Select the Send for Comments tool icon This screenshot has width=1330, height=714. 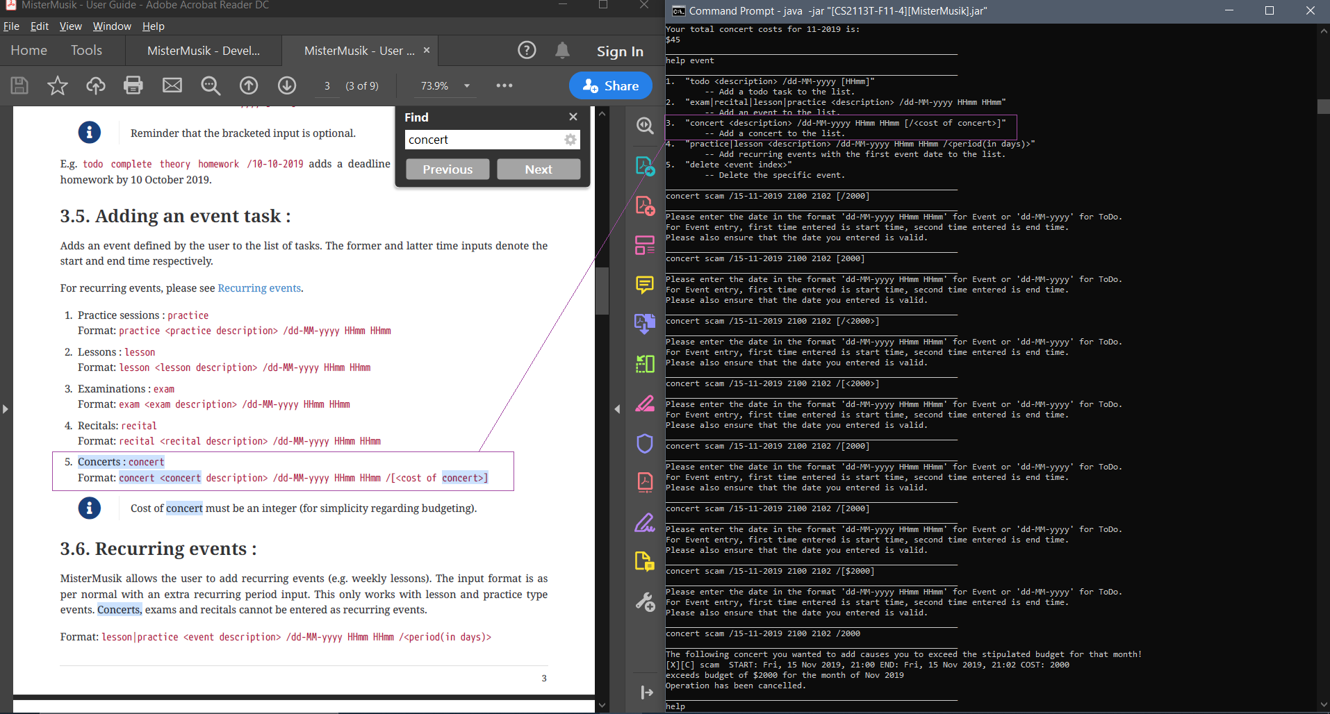(645, 561)
